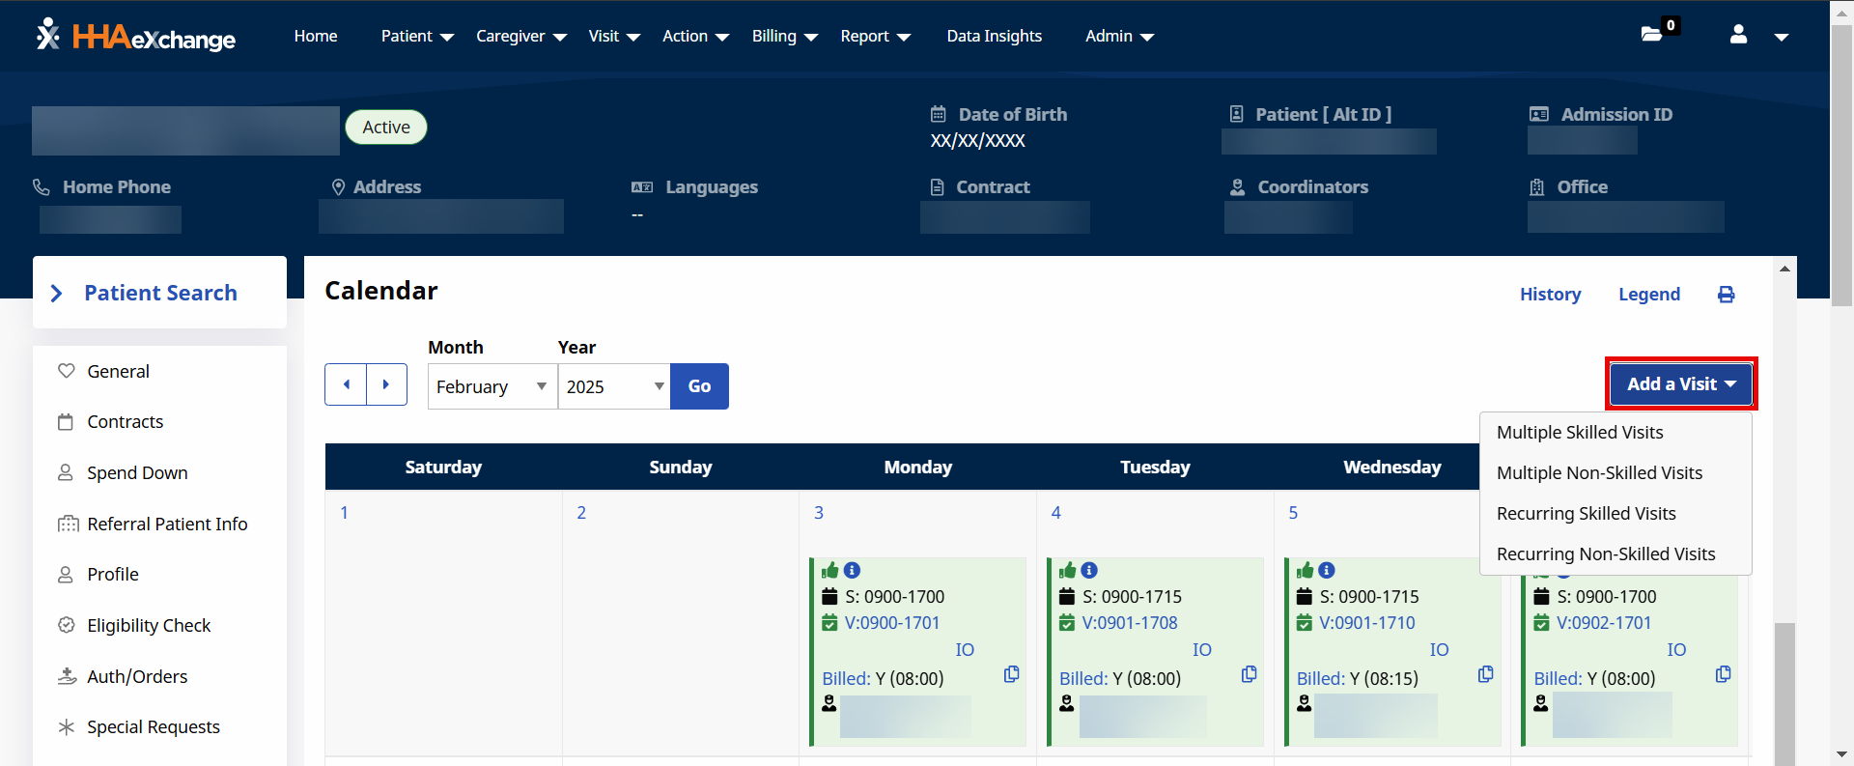Go to Home in the top navigation

coord(316,36)
